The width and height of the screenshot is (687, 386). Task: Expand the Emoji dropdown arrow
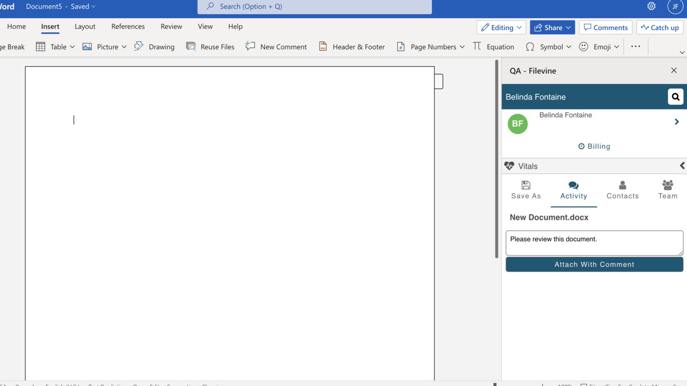coord(617,47)
